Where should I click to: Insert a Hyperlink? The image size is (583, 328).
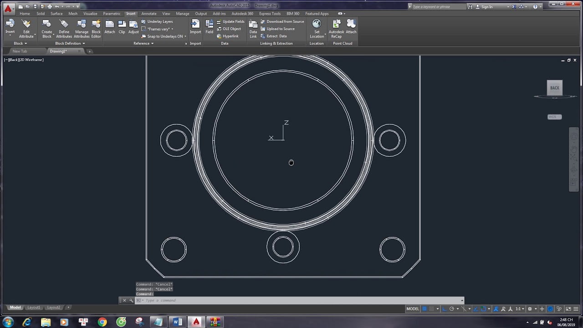click(228, 36)
